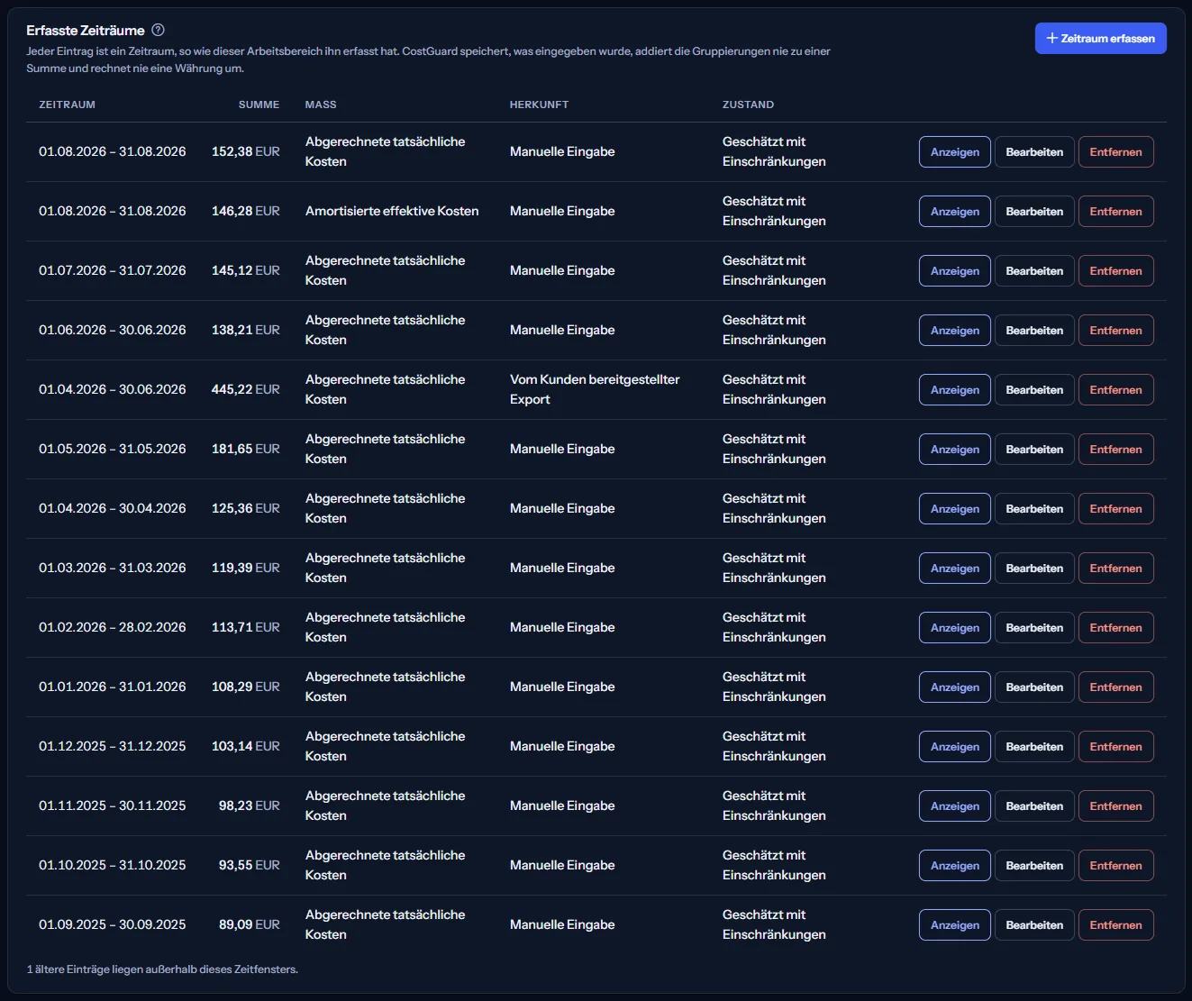Click Bearbeiten in the Amortisierte effektive Kosten row
This screenshot has width=1192, height=1001.
pos(1034,212)
